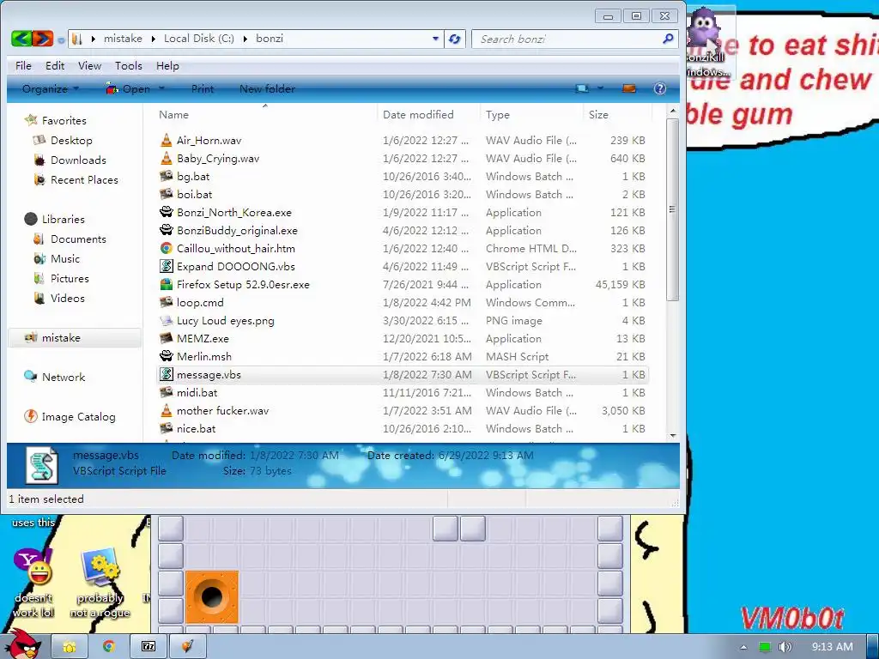Open the Help menu

tap(167, 65)
